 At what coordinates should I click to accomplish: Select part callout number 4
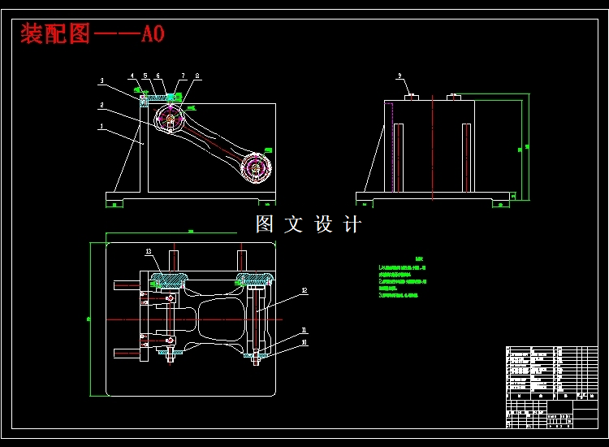pos(132,76)
